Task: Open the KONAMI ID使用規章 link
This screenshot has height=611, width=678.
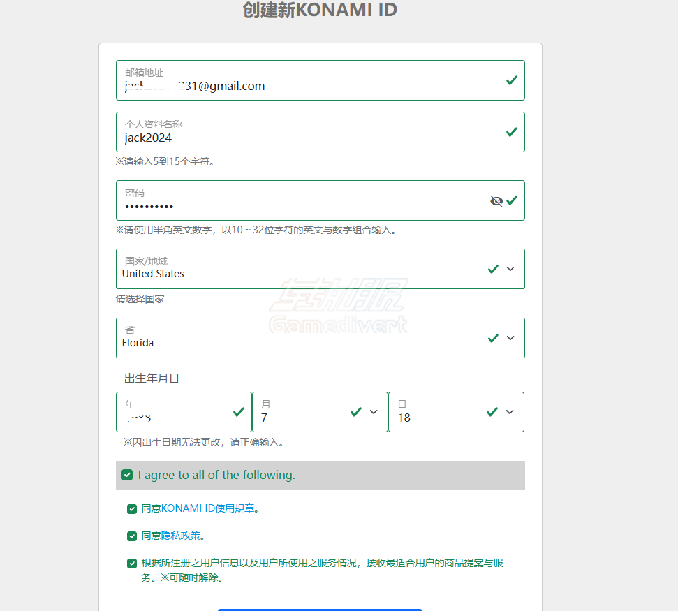Action: (207, 509)
